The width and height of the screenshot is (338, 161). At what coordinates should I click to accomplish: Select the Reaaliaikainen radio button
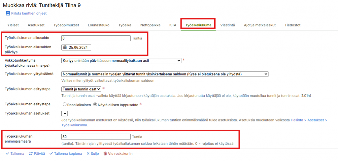64,104
